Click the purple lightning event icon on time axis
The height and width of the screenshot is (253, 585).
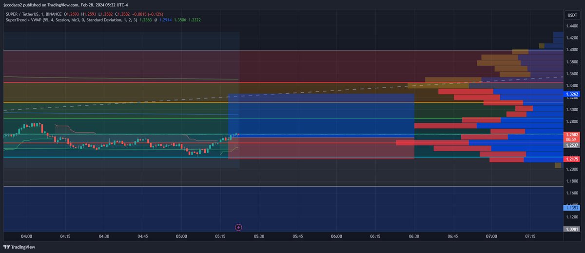pos(238,227)
